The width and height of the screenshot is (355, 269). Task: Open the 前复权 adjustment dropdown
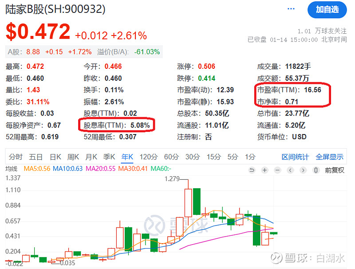point(335,170)
